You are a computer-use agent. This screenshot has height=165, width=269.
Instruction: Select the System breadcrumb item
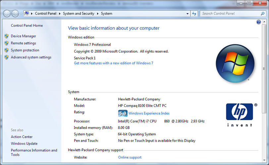[x=107, y=14]
